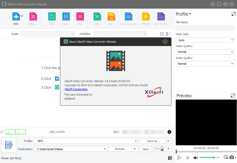The image size is (237, 163).
Task: Toggle CUDA GPU acceleration
Action: (x=132, y=132)
